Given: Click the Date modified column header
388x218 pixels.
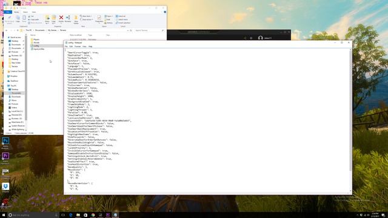Looking at the screenshot, I should click(76, 35).
